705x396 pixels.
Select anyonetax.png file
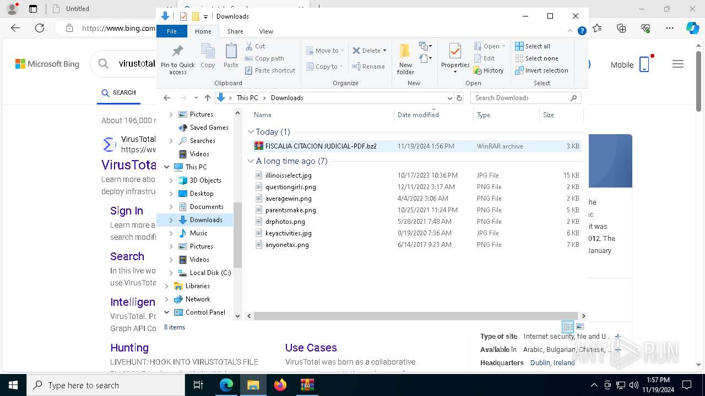coord(416,245)
